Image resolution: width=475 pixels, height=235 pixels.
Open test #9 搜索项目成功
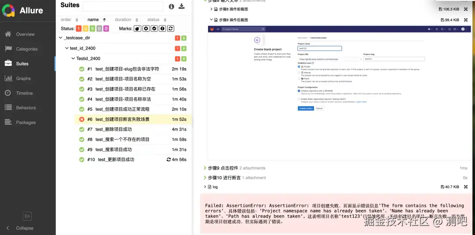tap(133, 150)
